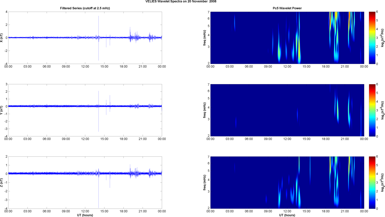Click the Y component filtered series plot
The image size is (385, 217).
[x=85, y=110]
